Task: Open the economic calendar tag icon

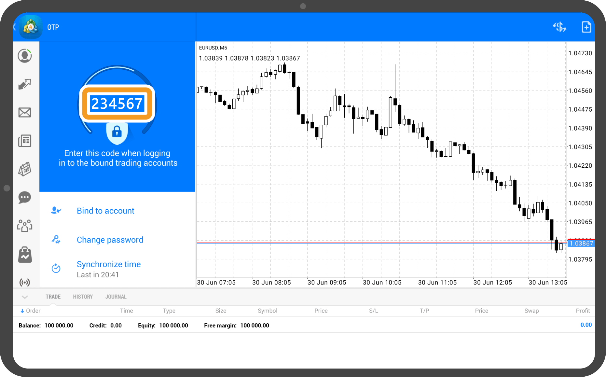Action: click(25, 169)
